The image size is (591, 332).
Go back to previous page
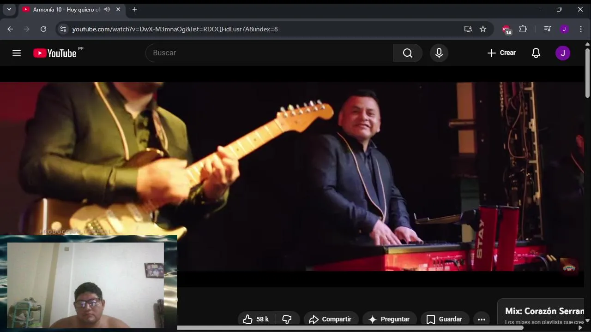[x=10, y=29]
